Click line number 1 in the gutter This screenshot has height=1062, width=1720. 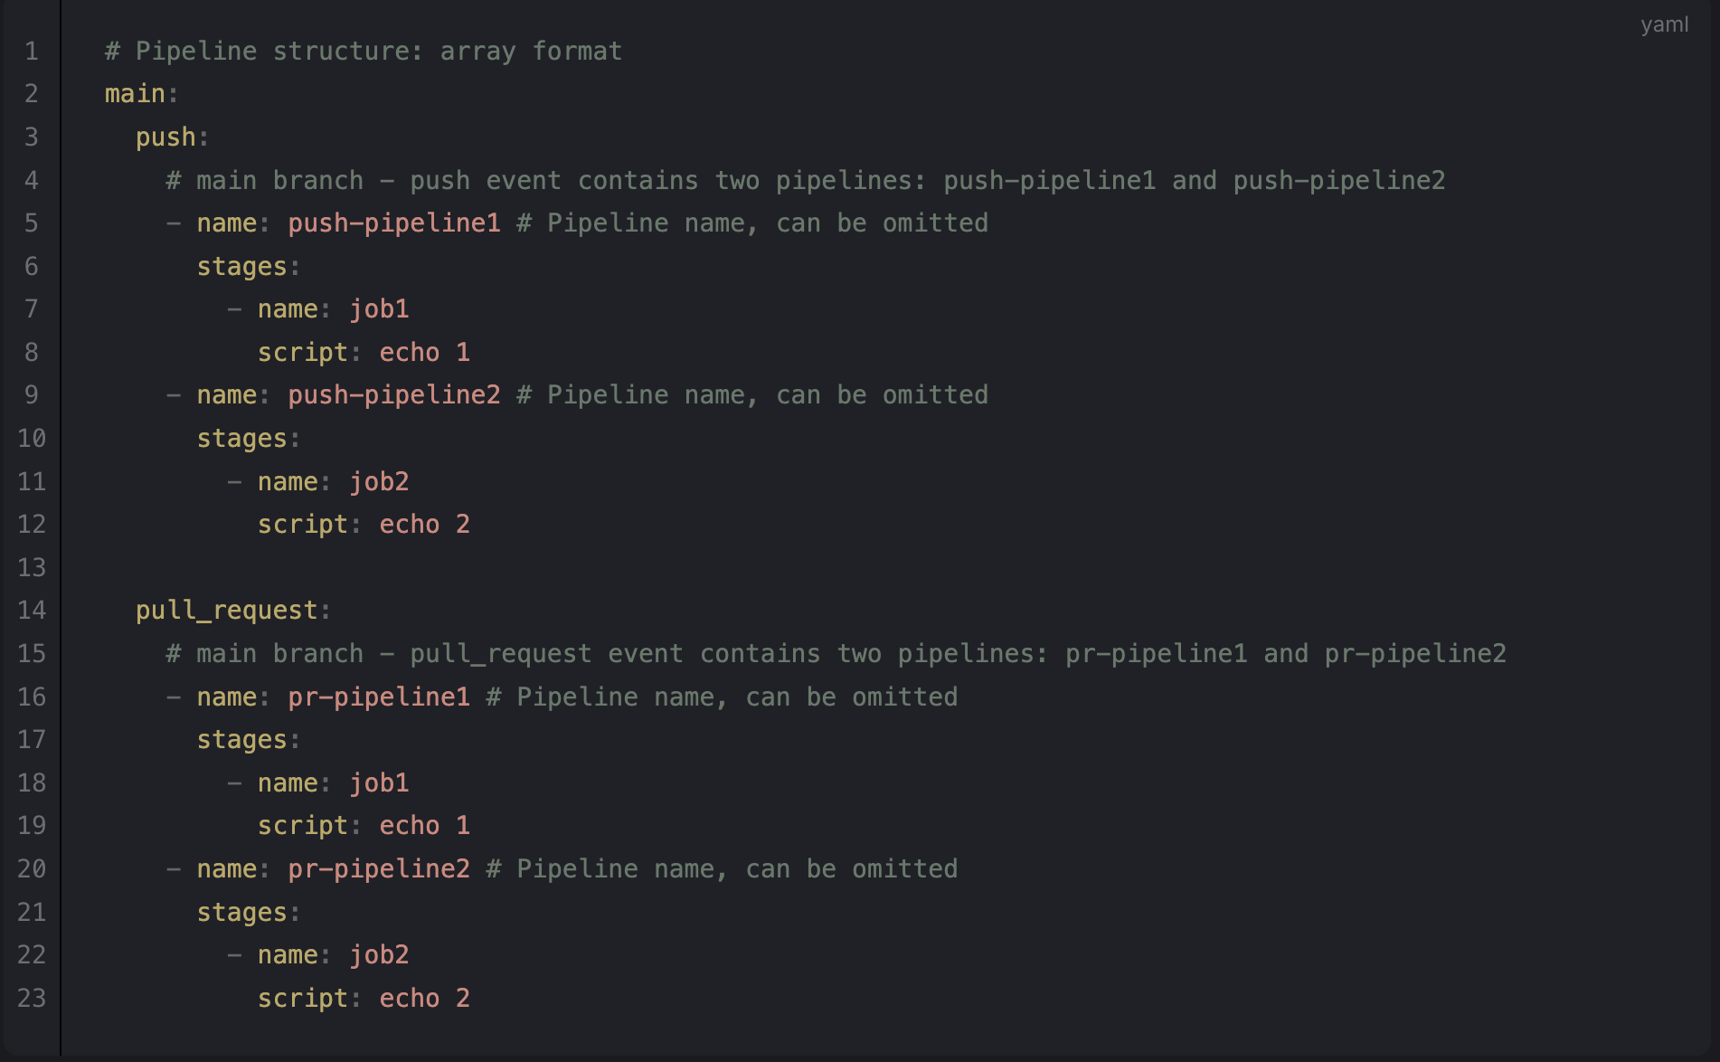pyautogui.click(x=32, y=51)
